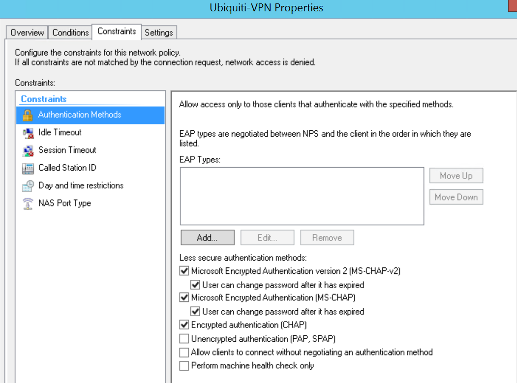517x383 pixels.
Task: Check Perform machine health check only
Action: click(184, 366)
